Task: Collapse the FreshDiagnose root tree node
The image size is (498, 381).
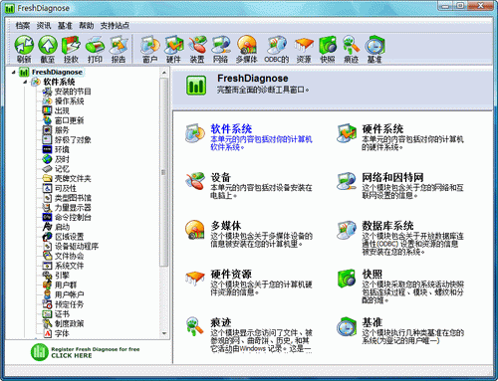Action: point(13,72)
